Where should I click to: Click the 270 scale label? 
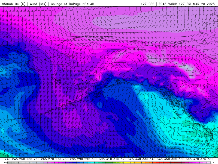(51, 159)
